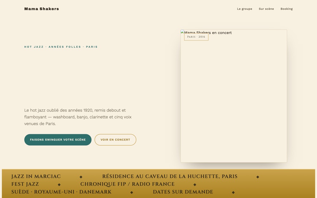Click the Mama Shakers en concert image
Screen dimensions: 317x198
click(x=234, y=96)
